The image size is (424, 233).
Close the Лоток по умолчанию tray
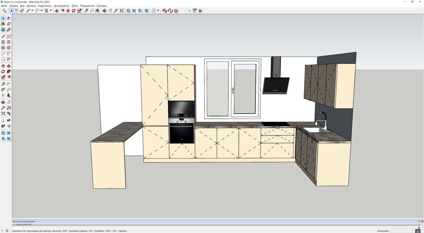[422, 221]
